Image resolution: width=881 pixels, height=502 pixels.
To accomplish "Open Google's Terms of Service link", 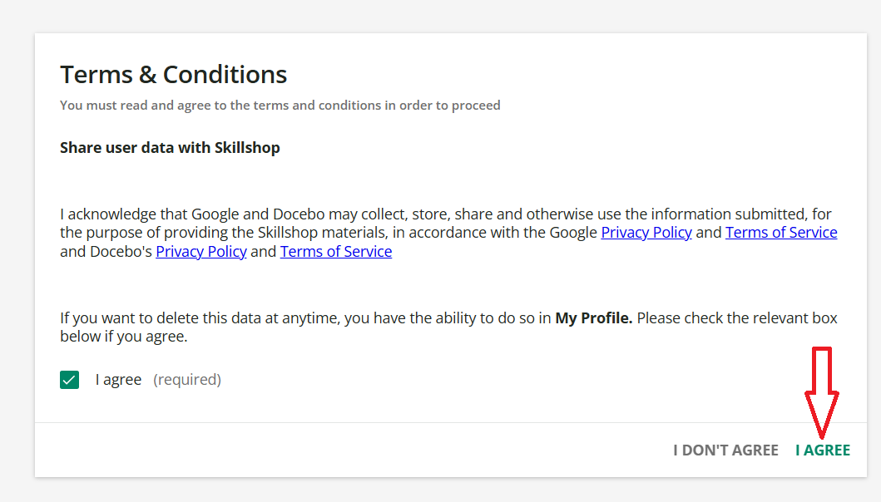I will [781, 233].
